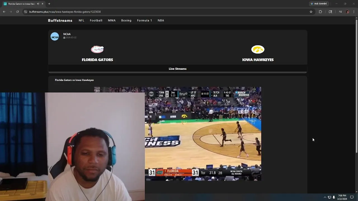Go back using the browser back arrow
358x201 pixels.
pos(4,12)
